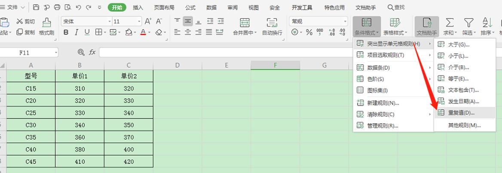The width and height of the screenshot is (502, 173).
Task: Switch to the 开发工具 tab
Action: (x=302, y=7)
